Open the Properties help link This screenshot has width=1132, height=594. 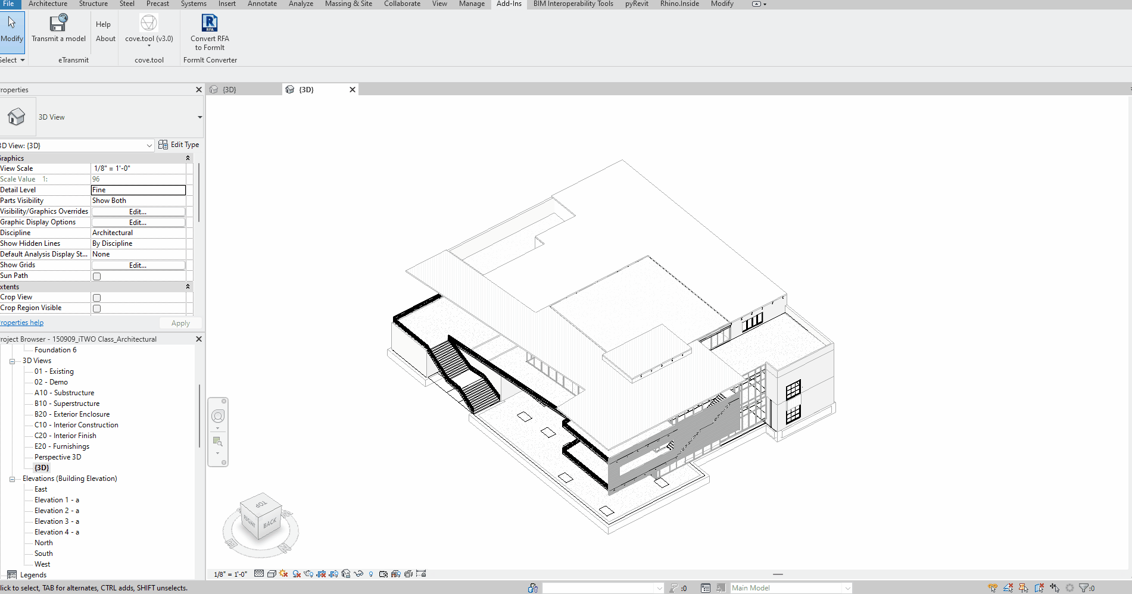[22, 322]
